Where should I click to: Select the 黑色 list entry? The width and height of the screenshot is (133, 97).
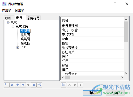(x=92, y=56)
